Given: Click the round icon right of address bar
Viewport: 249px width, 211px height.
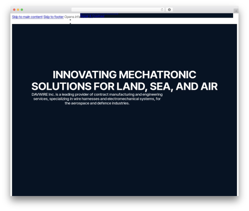Looking at the screenshot, I should (x=169, y=9).
